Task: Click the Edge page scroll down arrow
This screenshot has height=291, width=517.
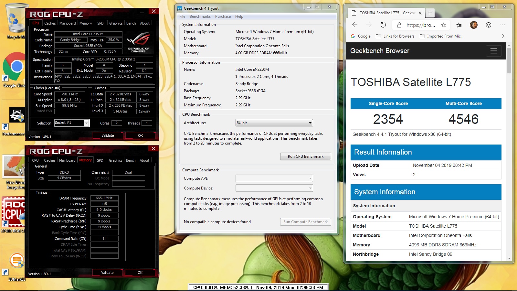Action: click(x=509, y=258)
